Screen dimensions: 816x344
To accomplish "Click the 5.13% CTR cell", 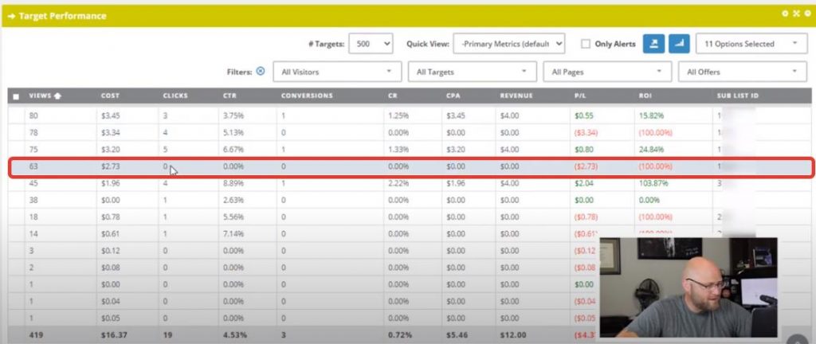I will [x=233, y=133].
